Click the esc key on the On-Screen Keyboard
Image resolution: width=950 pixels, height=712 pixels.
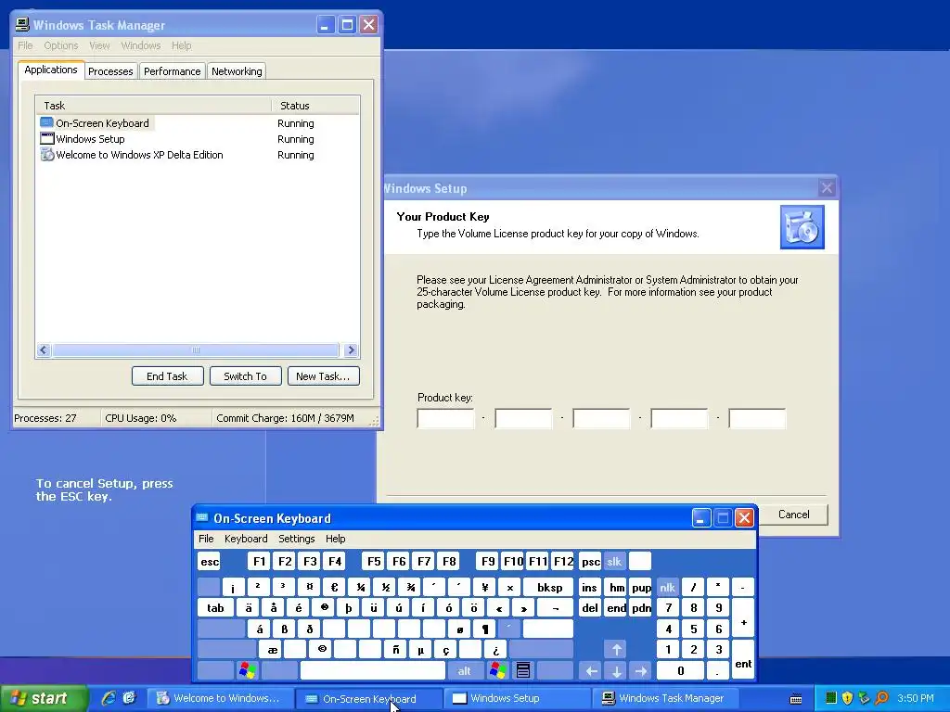pyautogui.click(x=210, y=561)
